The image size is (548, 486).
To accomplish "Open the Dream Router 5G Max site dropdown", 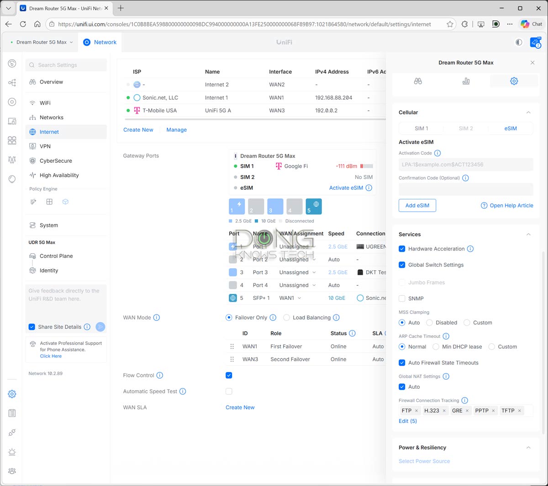I will [x=42, y=42].
